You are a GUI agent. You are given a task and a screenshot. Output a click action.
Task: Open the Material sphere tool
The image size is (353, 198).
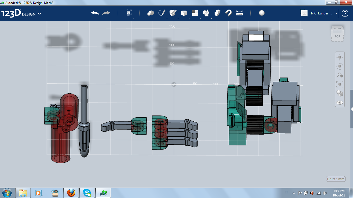click(262, 13)
